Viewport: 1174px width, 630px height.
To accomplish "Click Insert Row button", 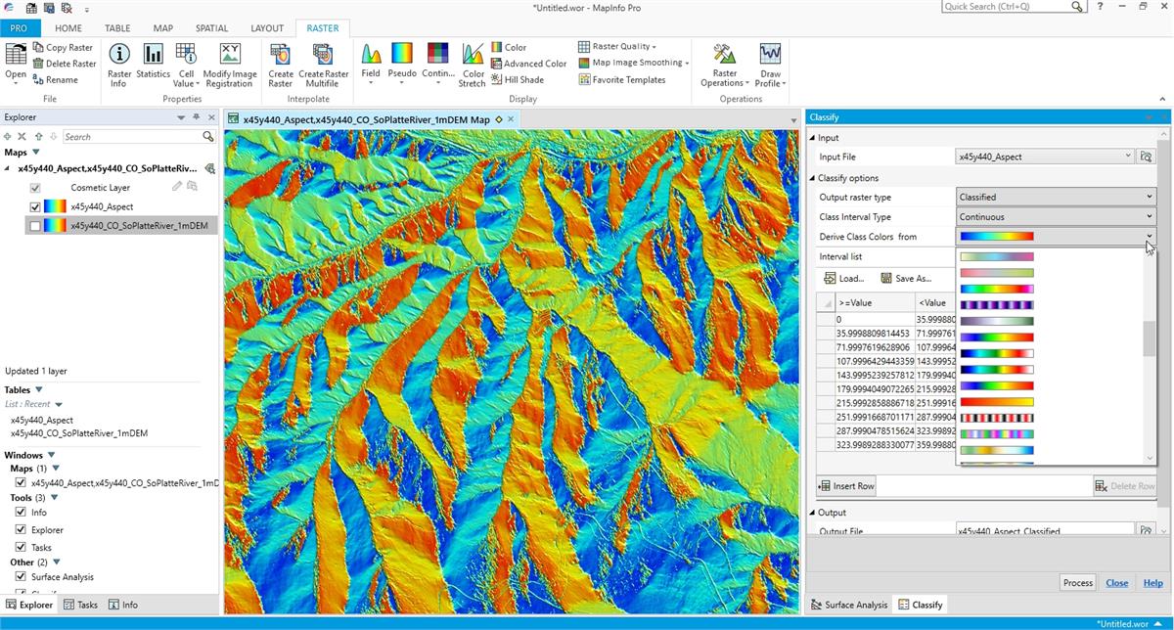I will 847,486.
